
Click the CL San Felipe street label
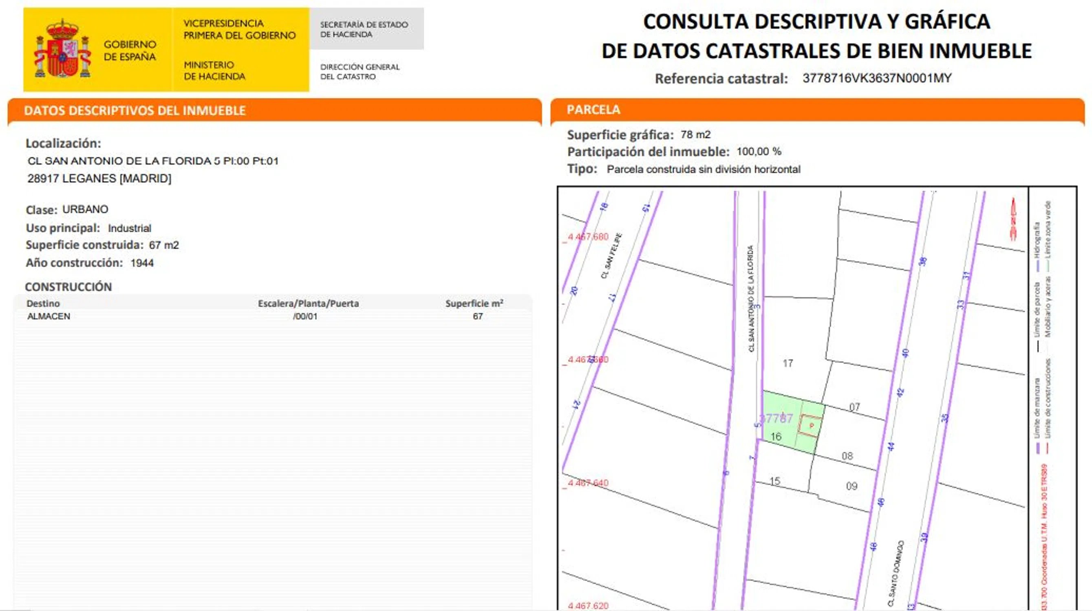(x=611, y=256)
